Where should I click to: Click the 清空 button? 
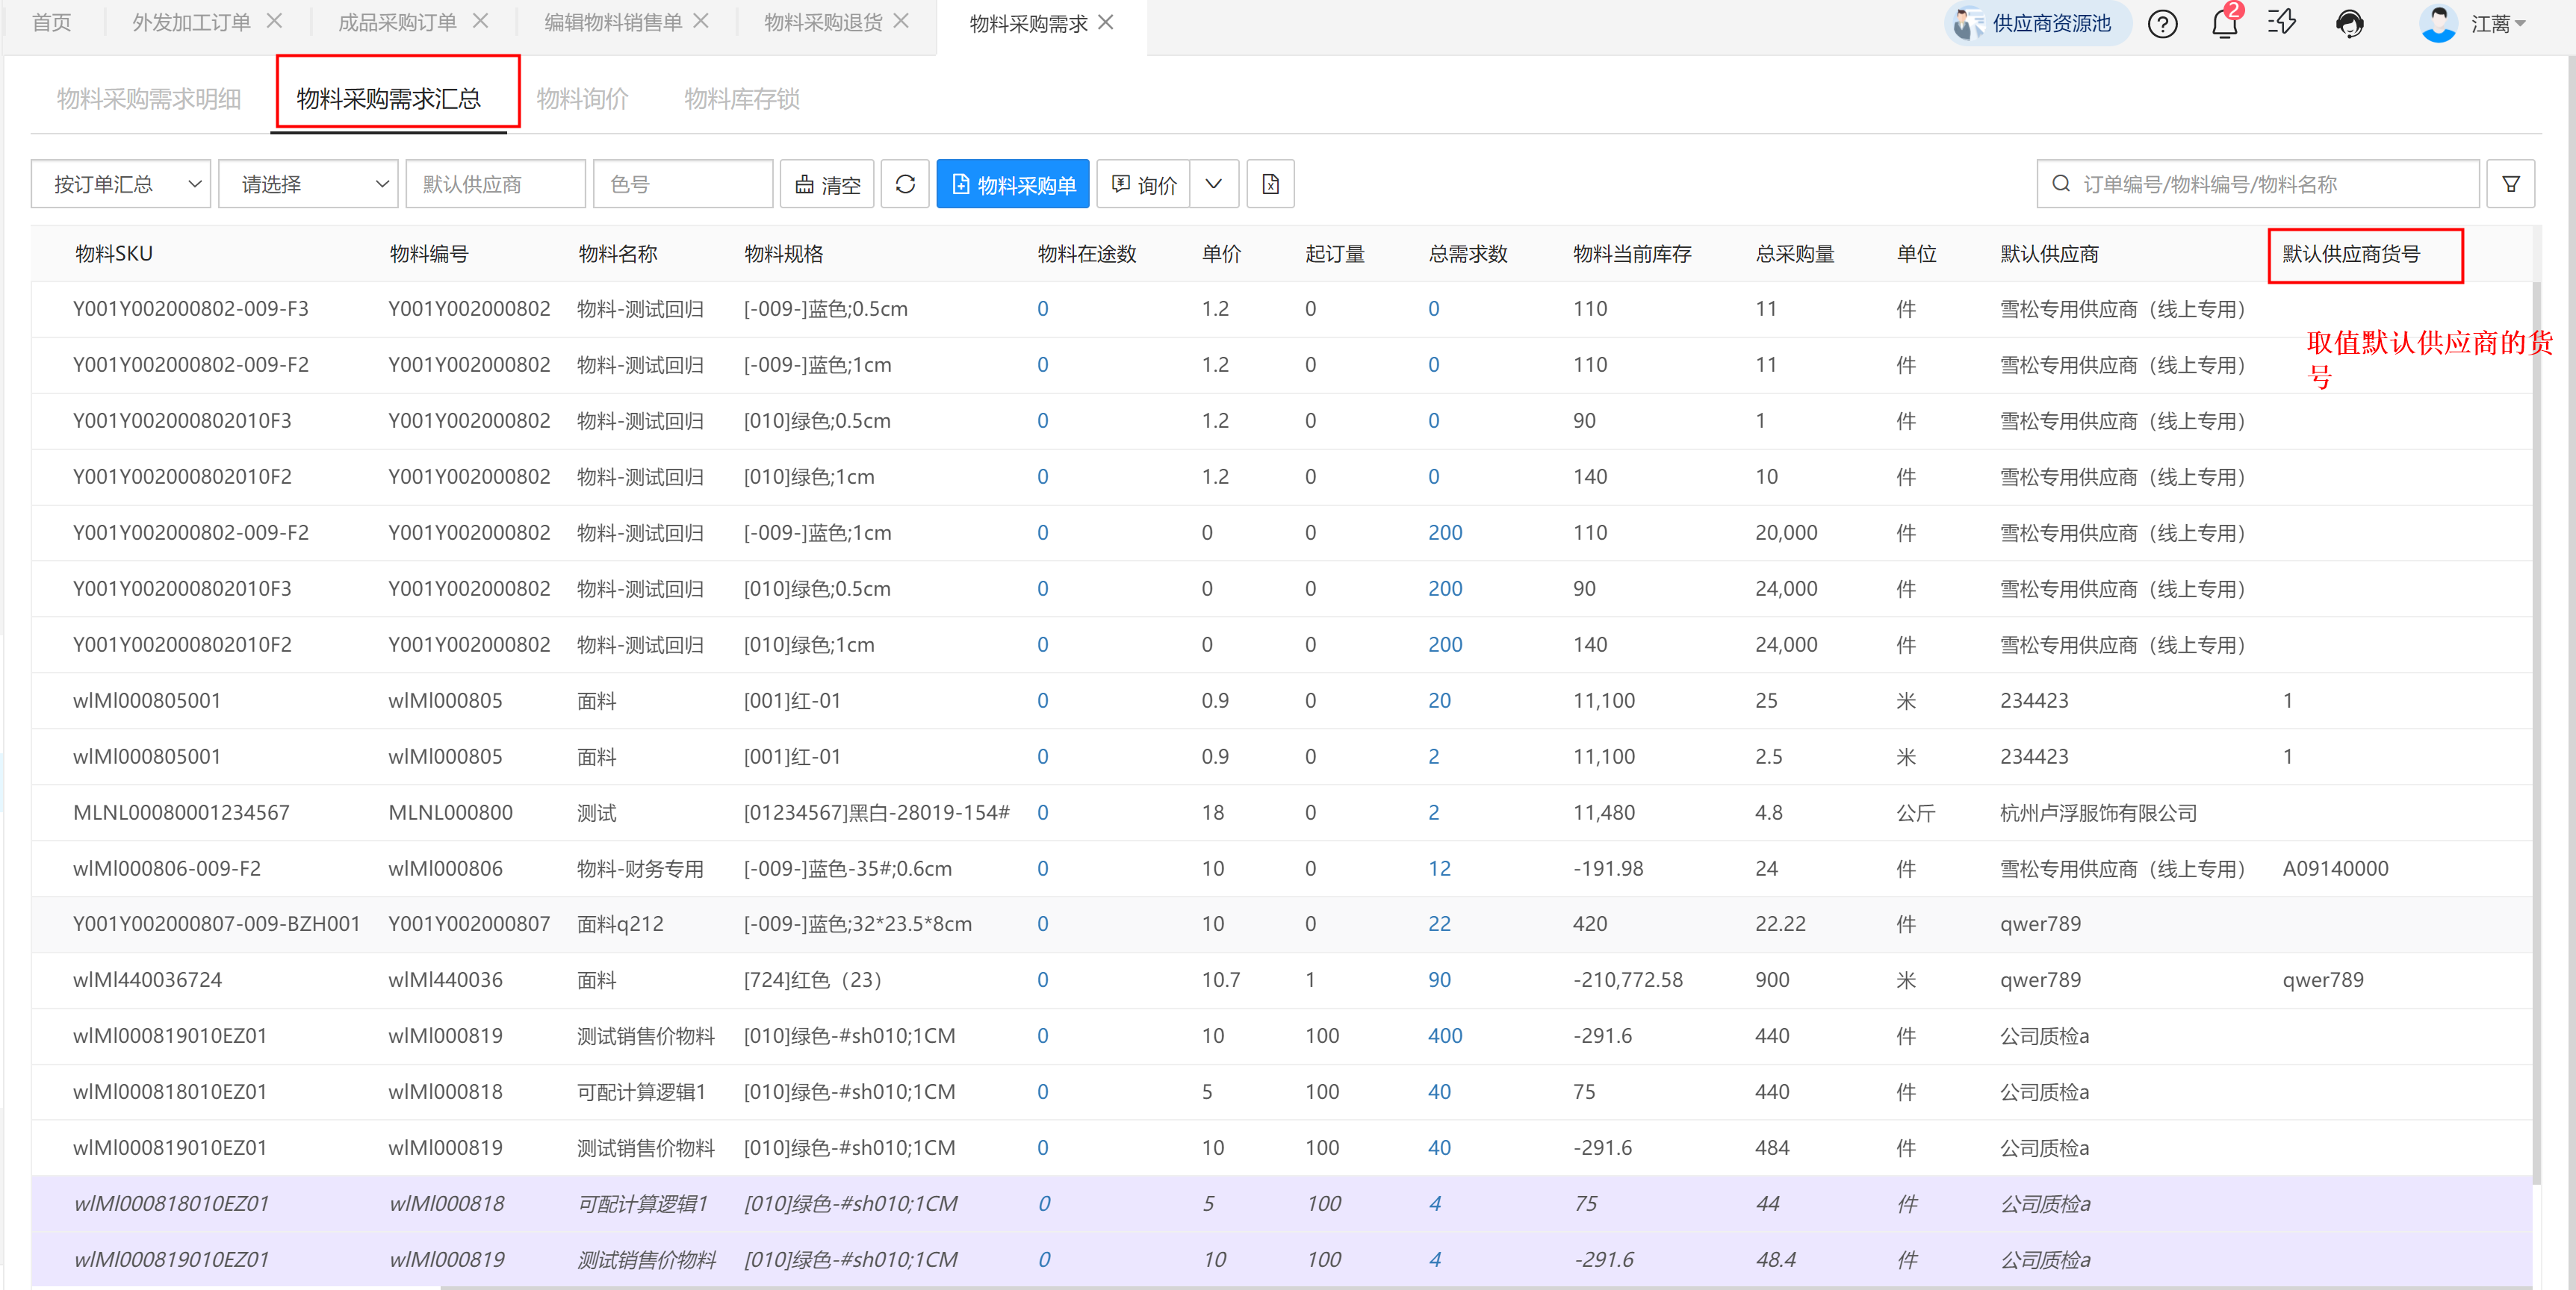click(x=827, y=184)
